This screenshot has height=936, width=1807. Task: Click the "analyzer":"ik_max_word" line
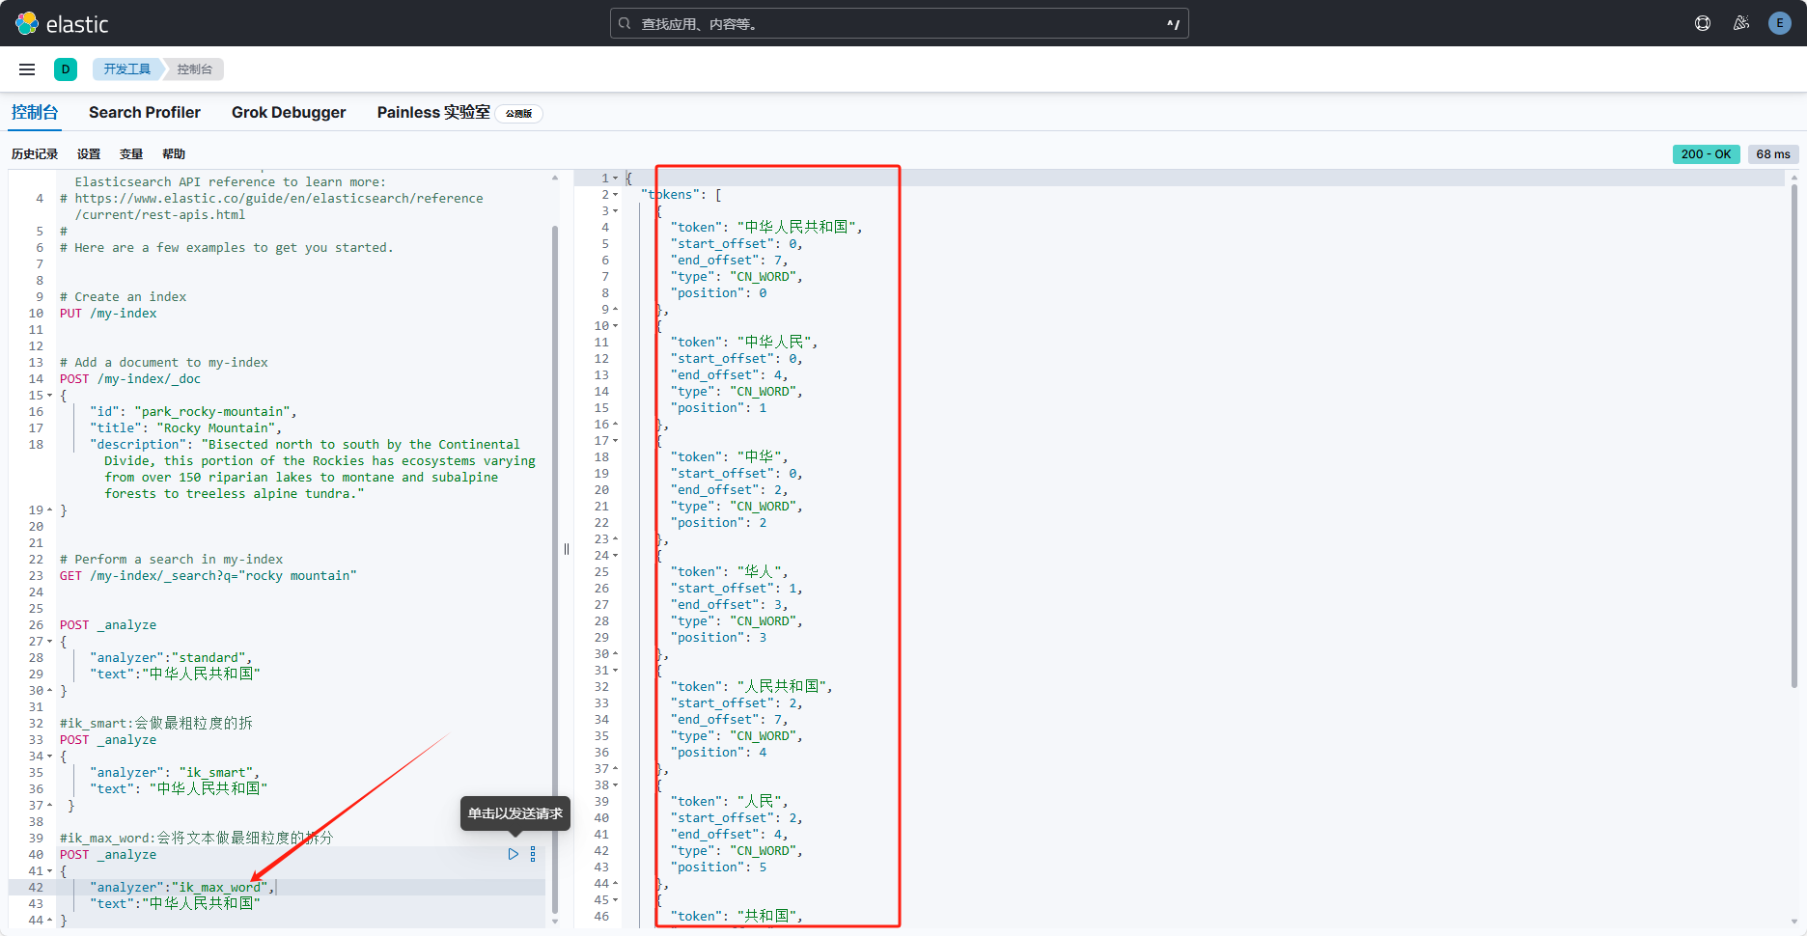182,888
